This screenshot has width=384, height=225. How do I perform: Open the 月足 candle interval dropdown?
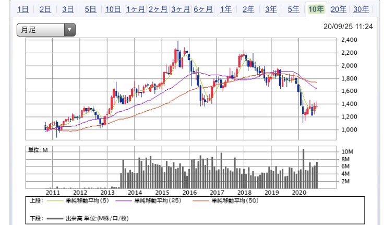[x=46, y=30]
